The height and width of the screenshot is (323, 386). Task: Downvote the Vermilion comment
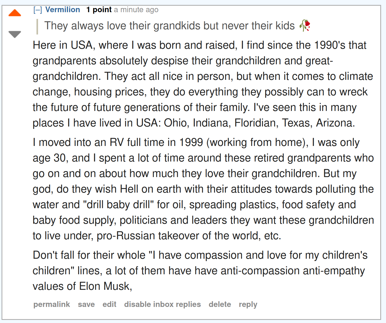[14, 34]
